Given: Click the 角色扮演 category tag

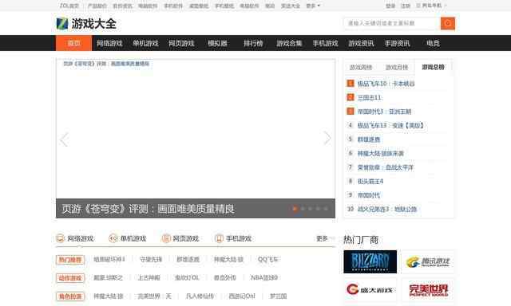Looking at the screenshot, I should [70, 296].
